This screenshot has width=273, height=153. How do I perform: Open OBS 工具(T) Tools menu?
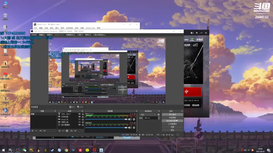coord(80,35)
